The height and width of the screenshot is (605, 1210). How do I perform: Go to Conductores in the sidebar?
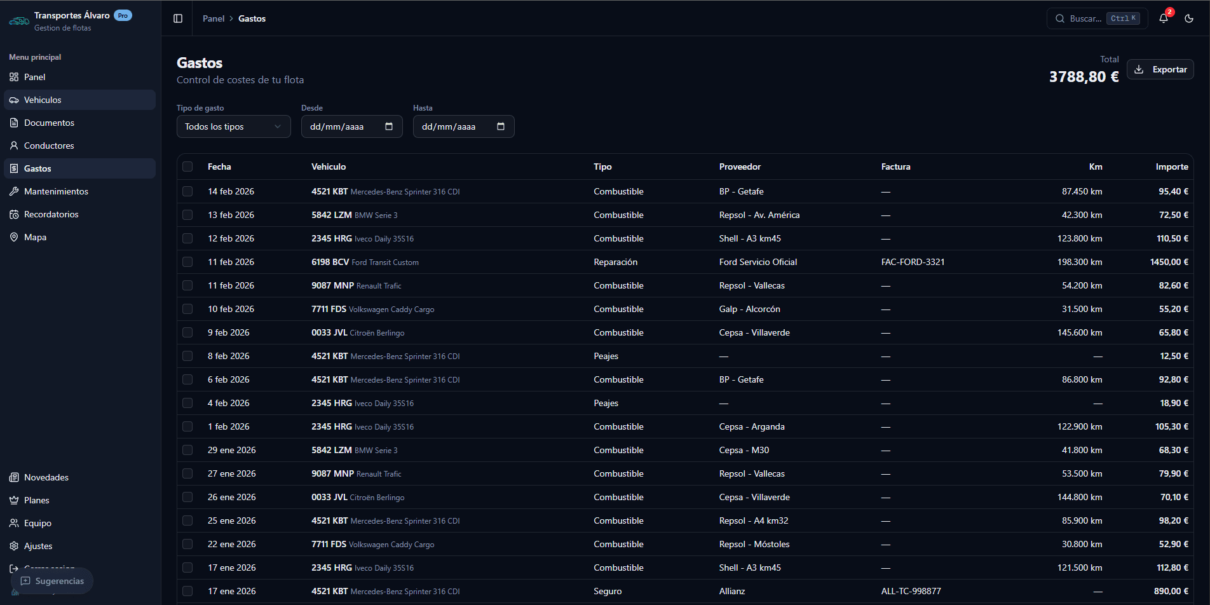tap(49, 146)
